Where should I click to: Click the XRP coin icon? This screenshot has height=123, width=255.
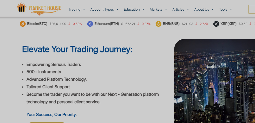tap(216, 24)
